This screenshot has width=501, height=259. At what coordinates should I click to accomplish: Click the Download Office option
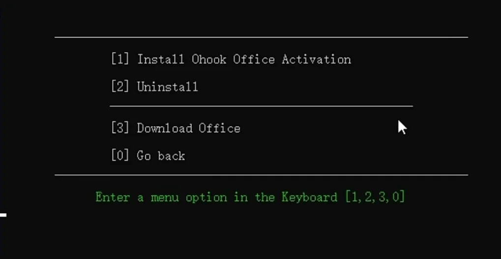pyautogui.click(x=188, y=129)
